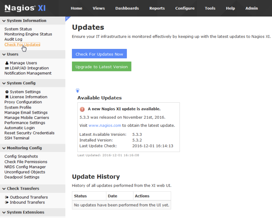Click the Manage Users person icon
Image resolution: width=272 pixels, height=218 pixels.
7,63
